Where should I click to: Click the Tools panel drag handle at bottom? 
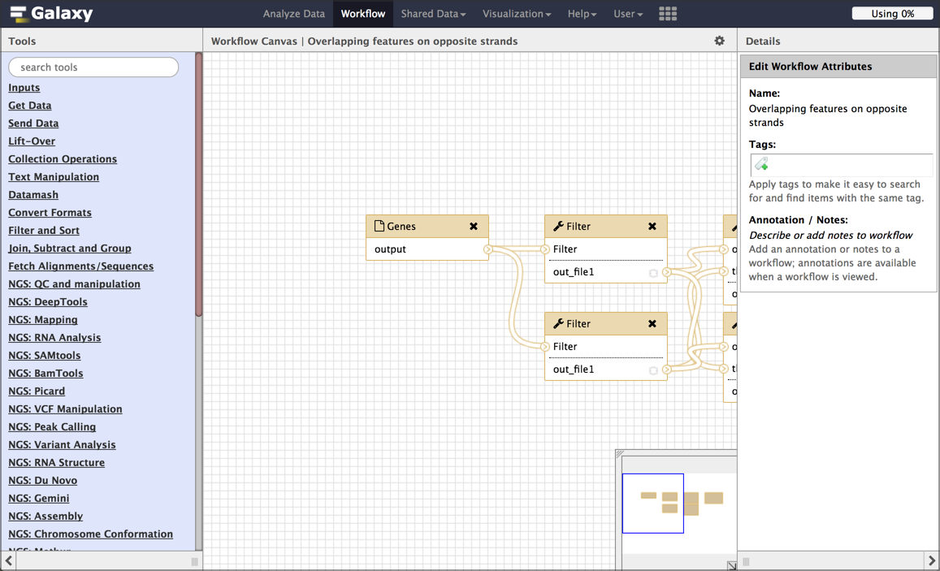194,561
